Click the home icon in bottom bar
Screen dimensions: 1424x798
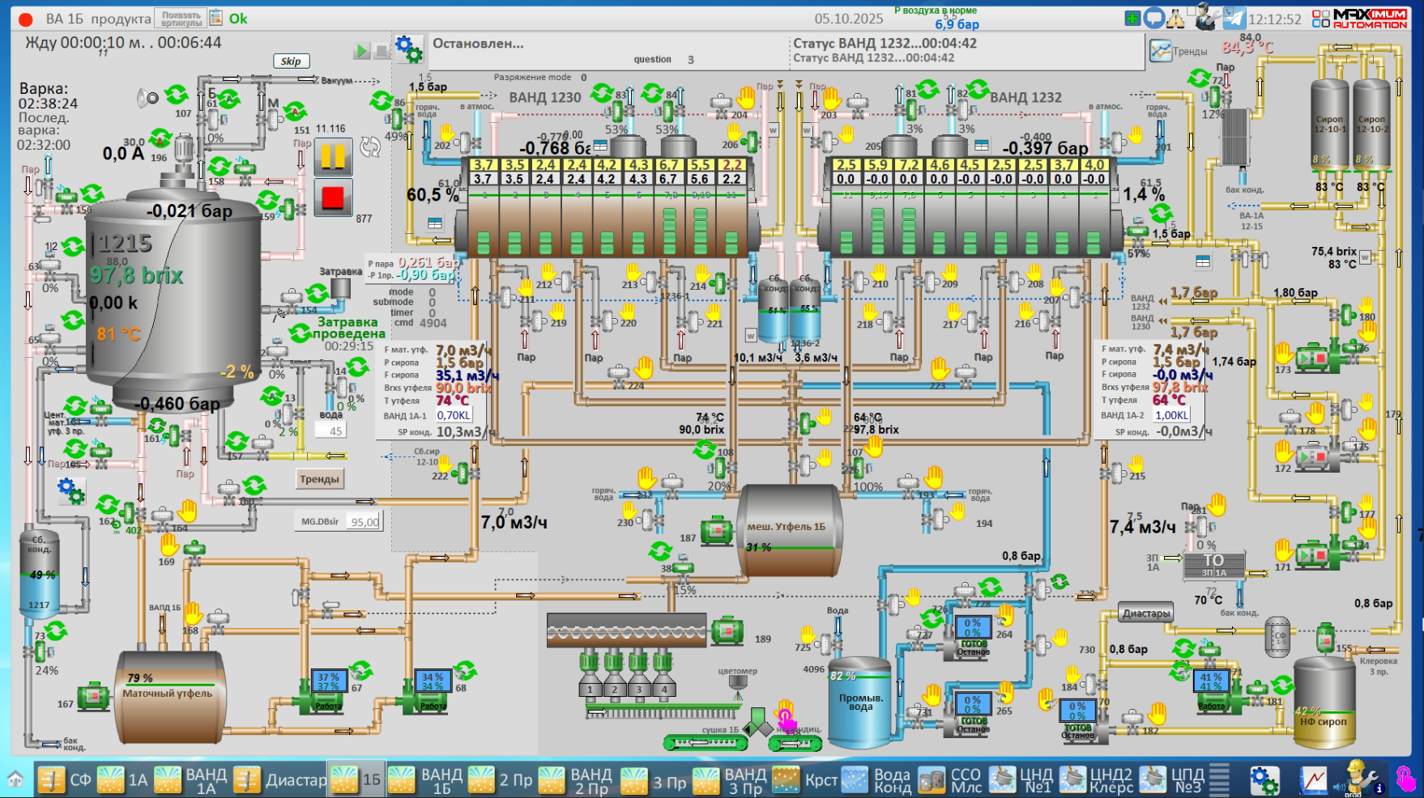click(15, 779)
